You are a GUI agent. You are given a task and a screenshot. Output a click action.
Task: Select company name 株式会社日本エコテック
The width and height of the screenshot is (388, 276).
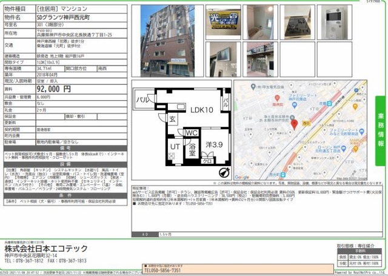pos(46,248)
